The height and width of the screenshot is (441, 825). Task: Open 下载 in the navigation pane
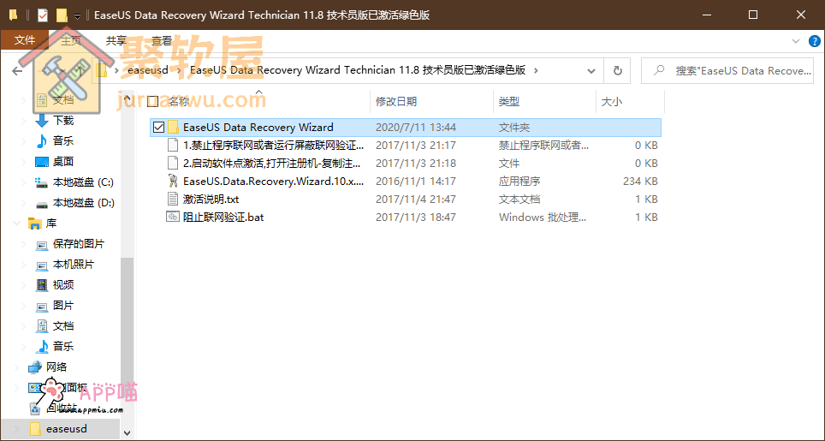click(x=63, y=121)
